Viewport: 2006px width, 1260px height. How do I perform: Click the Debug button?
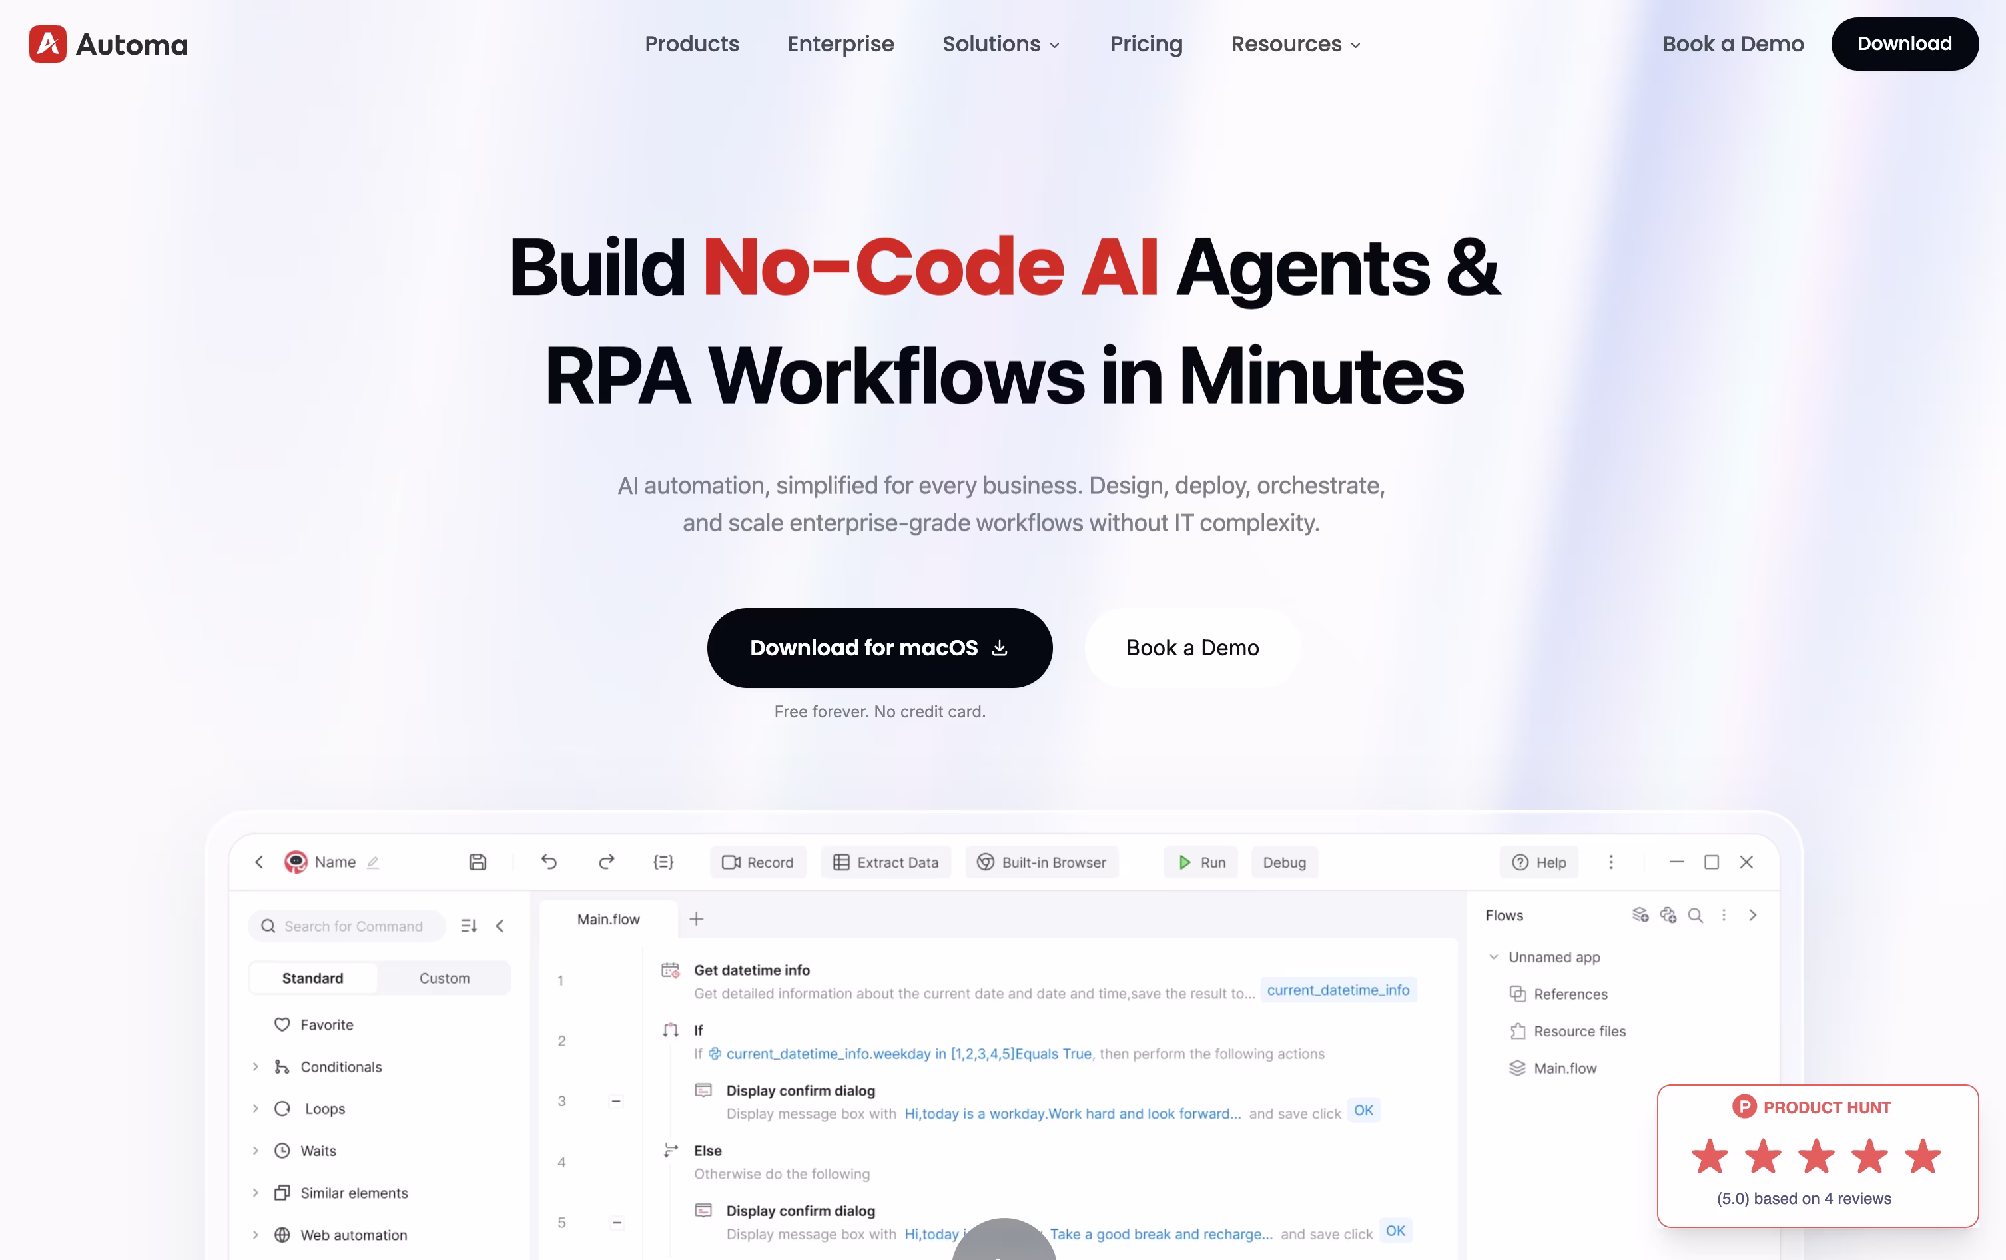(x=1284, y=863)
